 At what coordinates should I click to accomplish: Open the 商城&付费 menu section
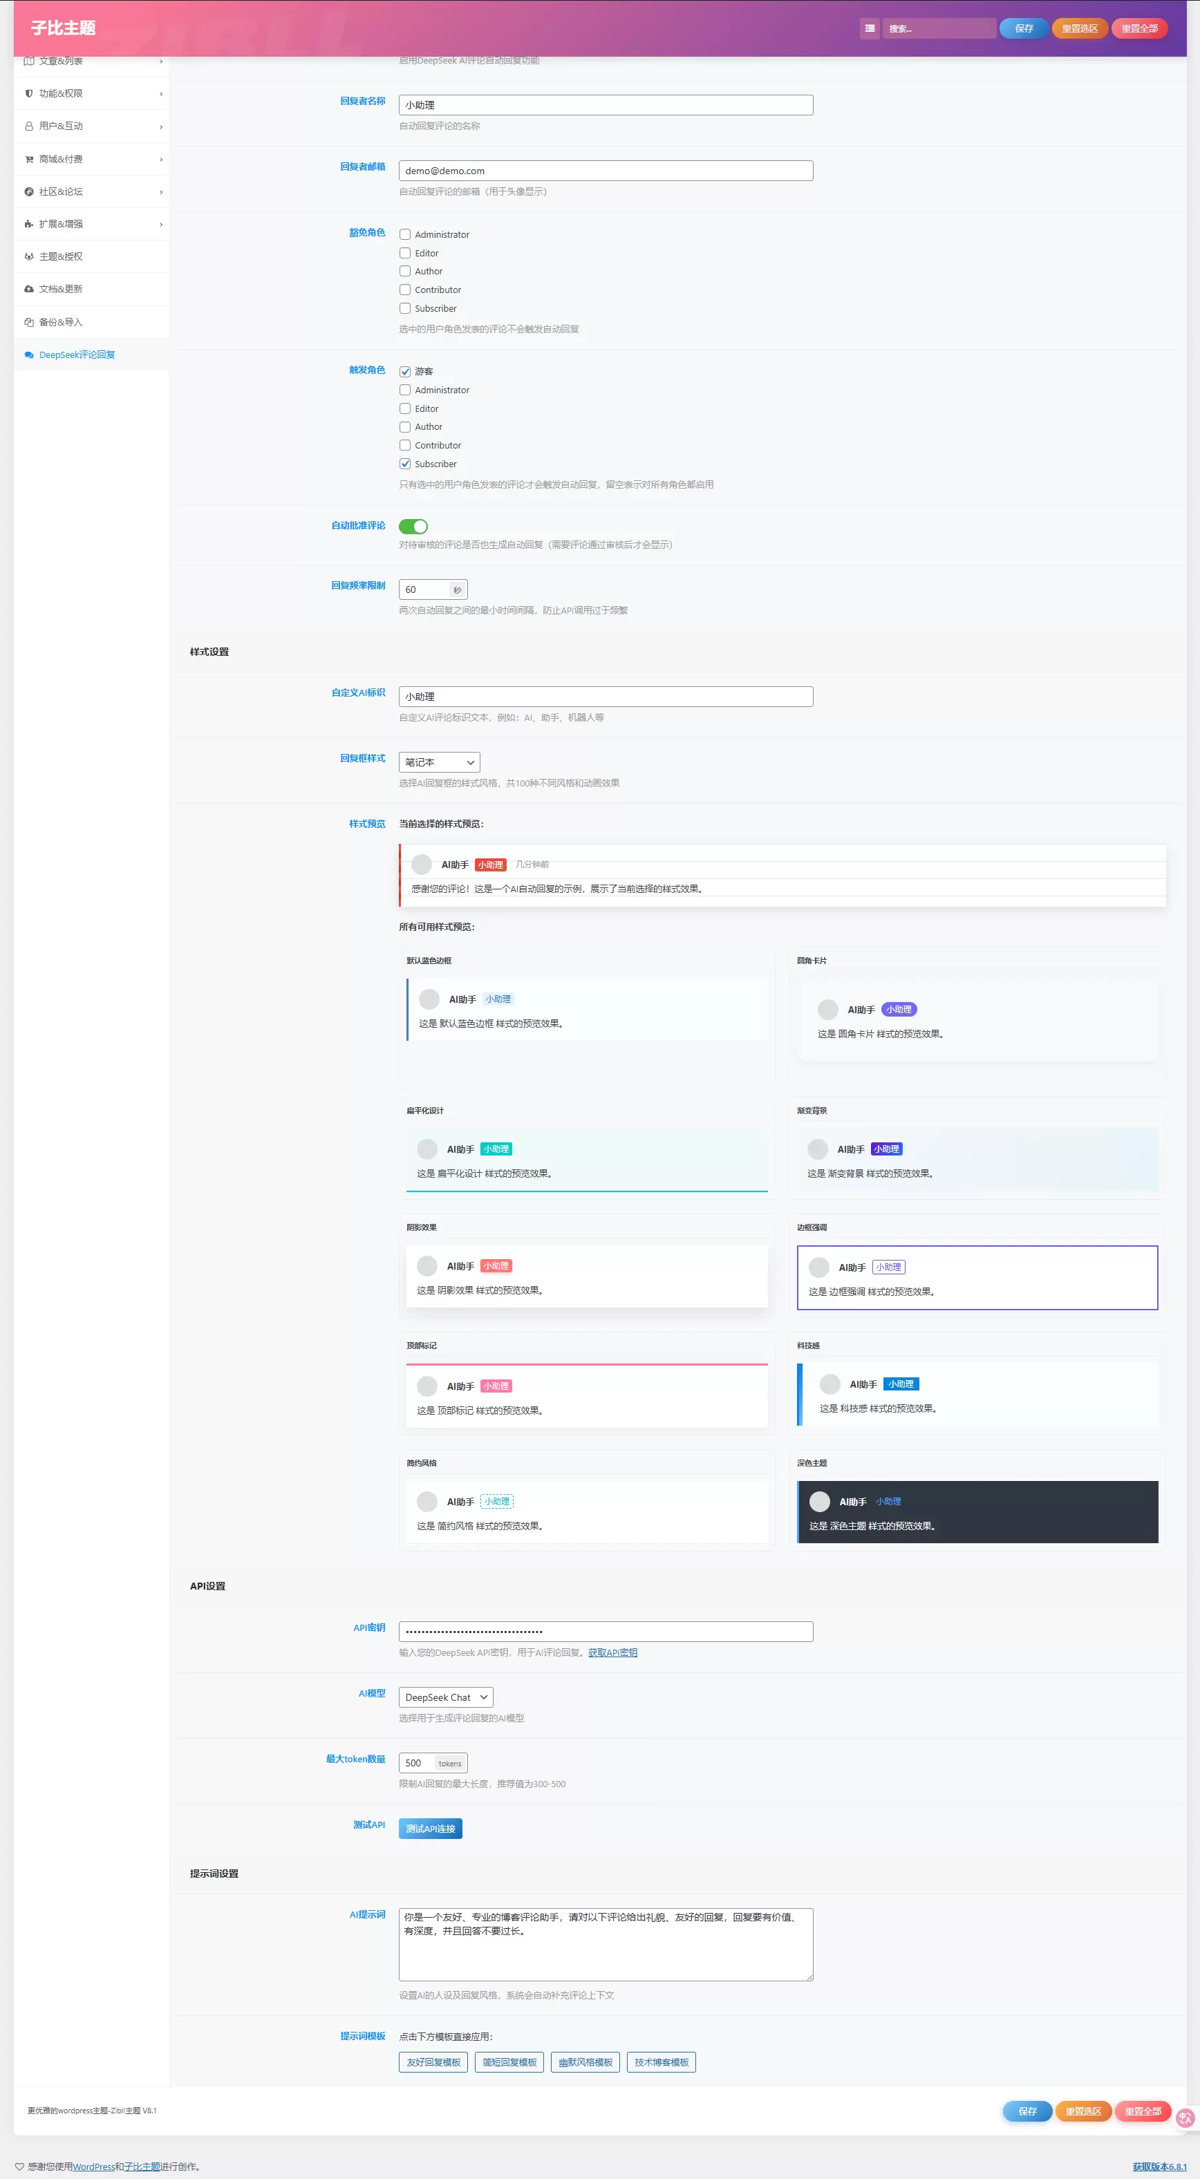(91, 159)
